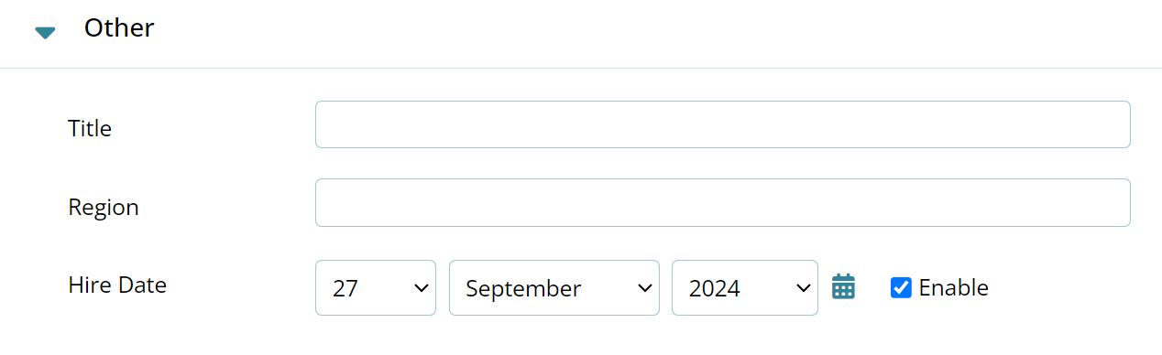This screenshot has height=355, width=1162.
Task: Click the Hire Date field label
Action: pos(117,285)
